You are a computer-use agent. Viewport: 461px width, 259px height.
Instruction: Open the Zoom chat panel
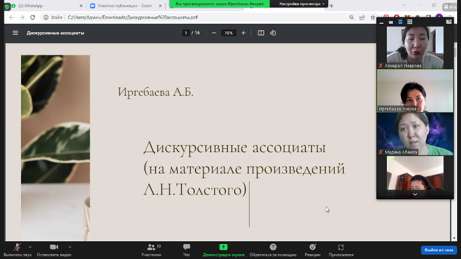coord(187,249)
